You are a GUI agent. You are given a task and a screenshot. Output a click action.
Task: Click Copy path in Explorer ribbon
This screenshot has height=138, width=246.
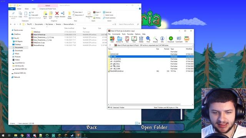click(x=33, y=15)
